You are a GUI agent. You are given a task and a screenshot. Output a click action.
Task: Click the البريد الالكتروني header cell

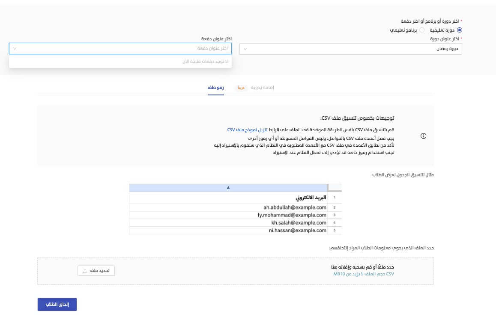pyautogui.click(x=311, y=198)
